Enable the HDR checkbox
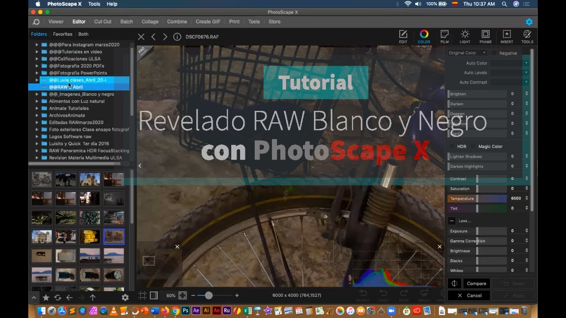566x318 pixels. coord(451,146)
